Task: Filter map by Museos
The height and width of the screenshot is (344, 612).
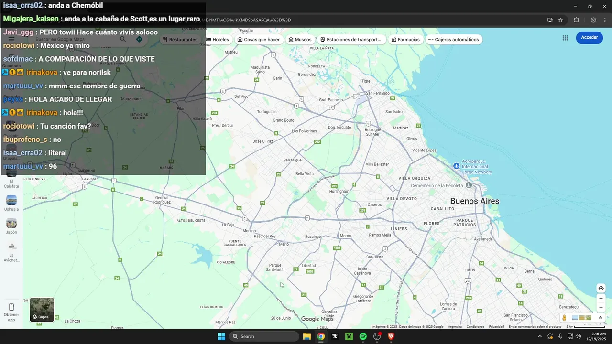Action: pyautogui.click(x=300, y=40)
